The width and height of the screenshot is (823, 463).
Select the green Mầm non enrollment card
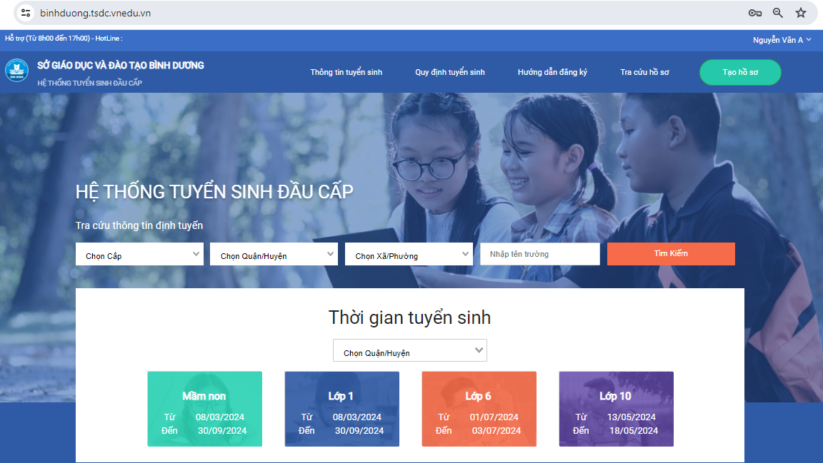[204, 409]
